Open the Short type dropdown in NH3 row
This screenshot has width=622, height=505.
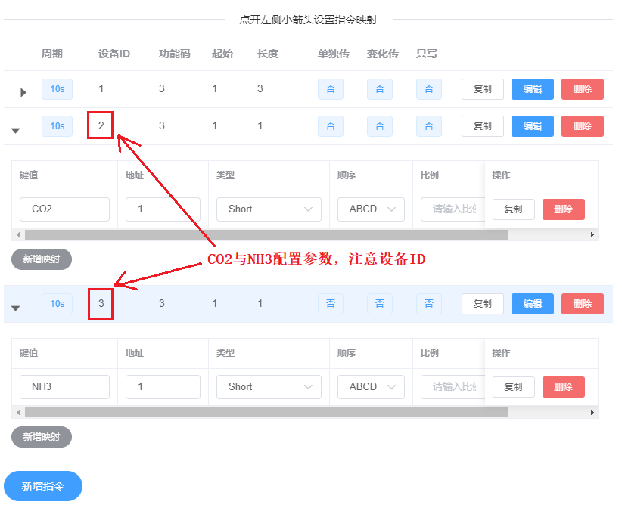[x=269, y=387]
